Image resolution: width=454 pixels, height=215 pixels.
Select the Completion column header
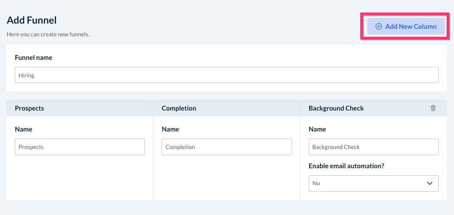tap(179, 108)
